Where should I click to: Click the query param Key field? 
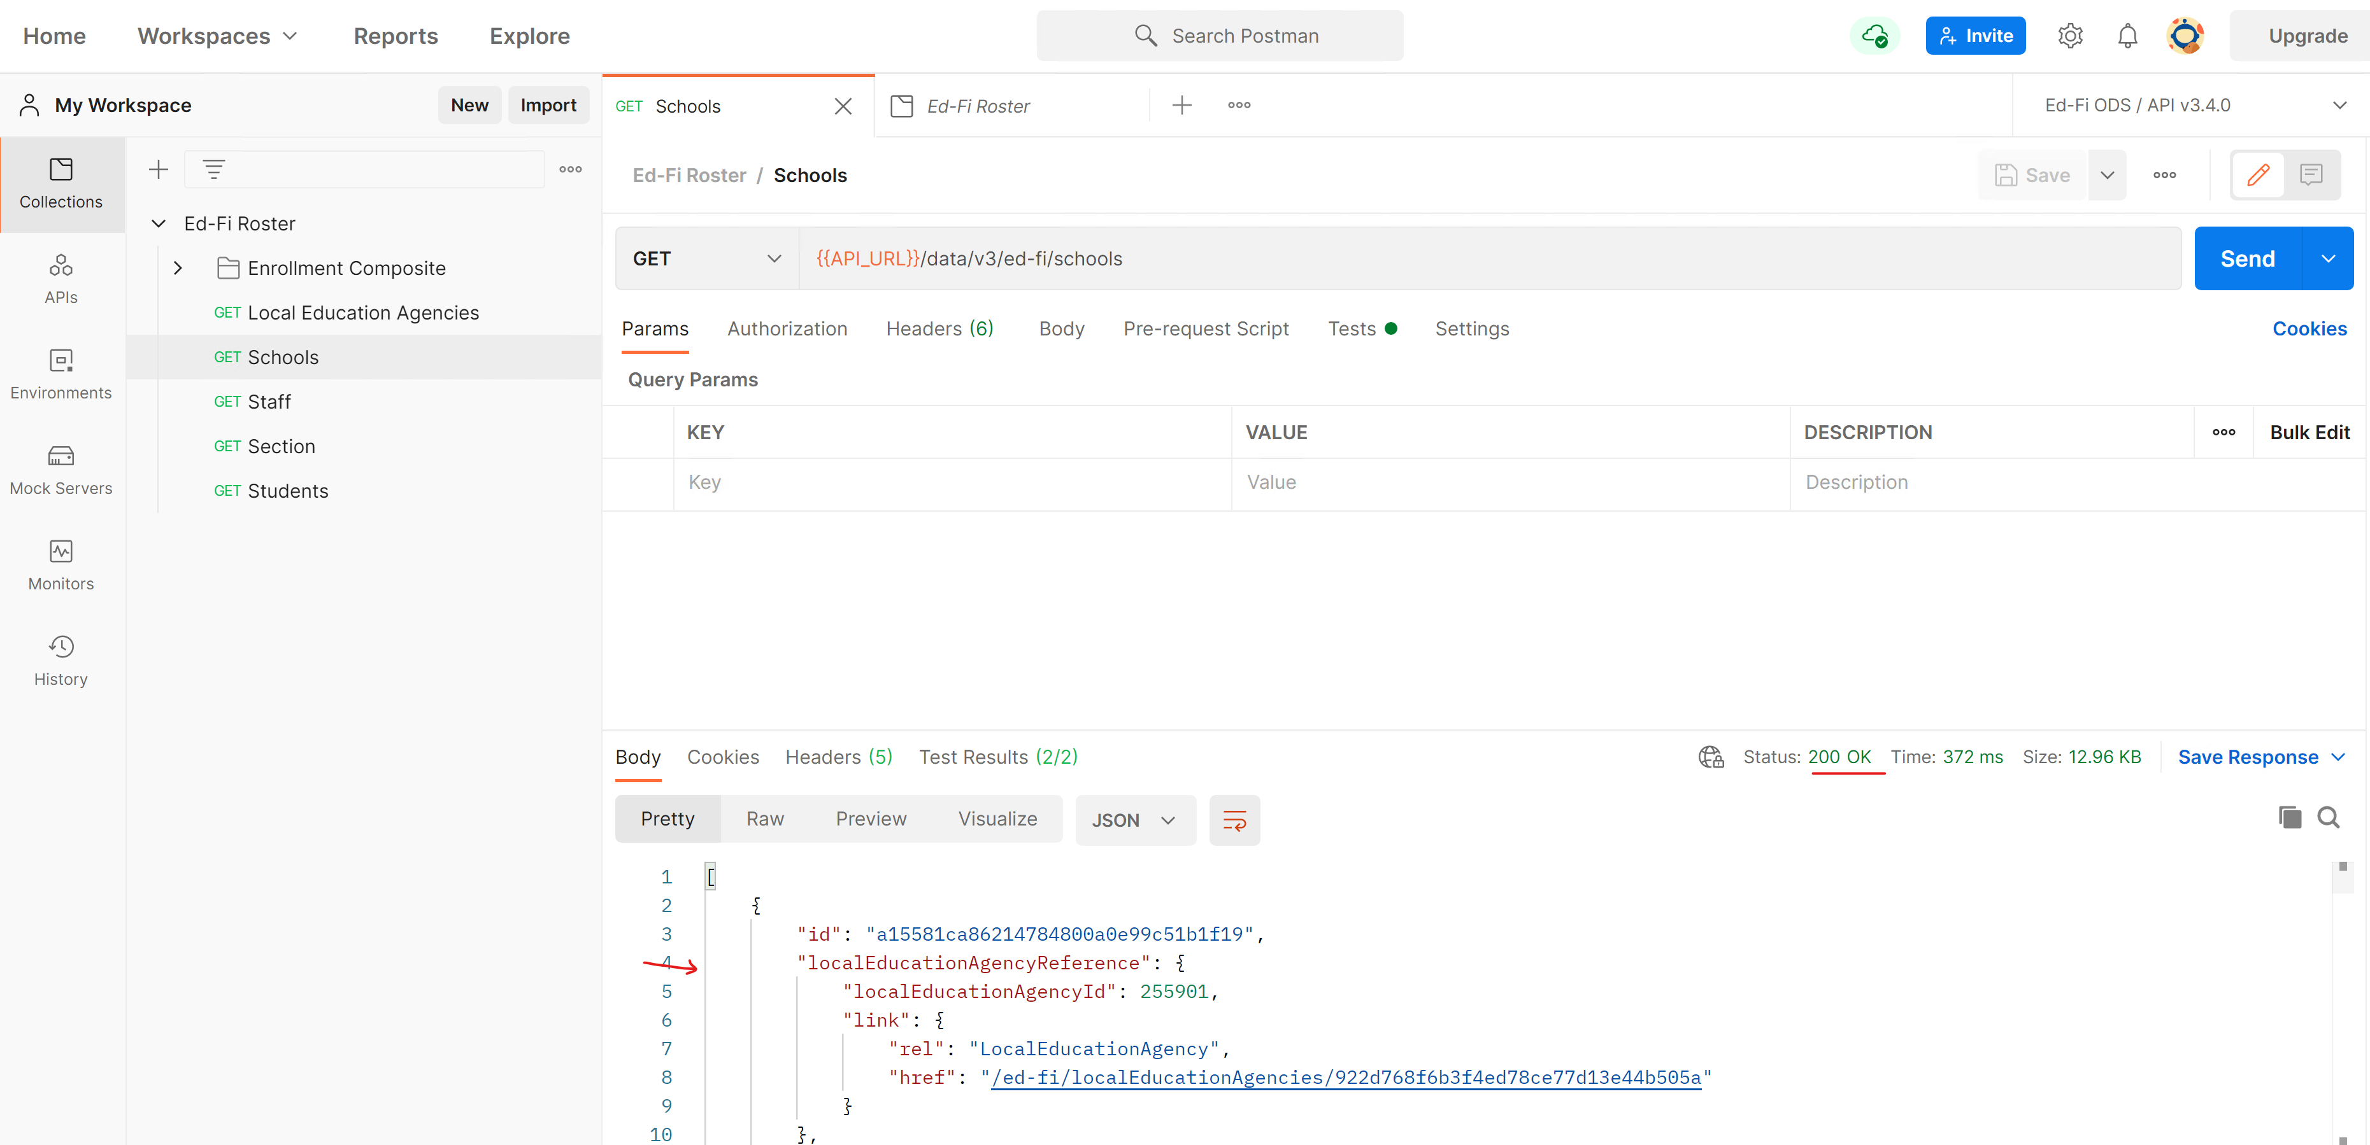[x=952, y=483]
